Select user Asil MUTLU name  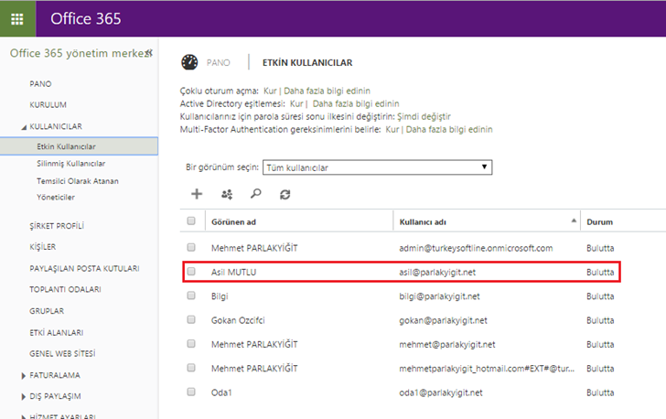pyautogui.click(x=233, y=272)
